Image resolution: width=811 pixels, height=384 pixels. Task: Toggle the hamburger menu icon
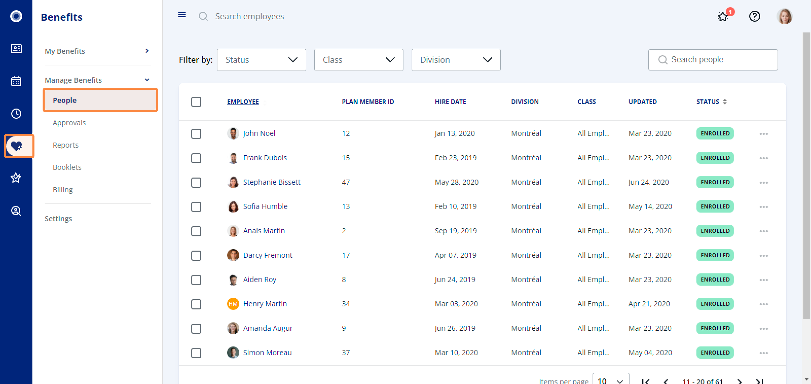coord(182,15)
